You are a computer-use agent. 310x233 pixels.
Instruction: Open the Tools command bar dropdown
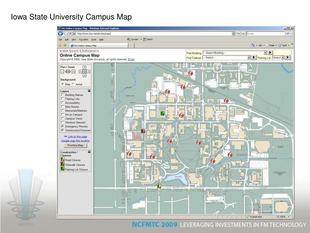coord(284,46)
